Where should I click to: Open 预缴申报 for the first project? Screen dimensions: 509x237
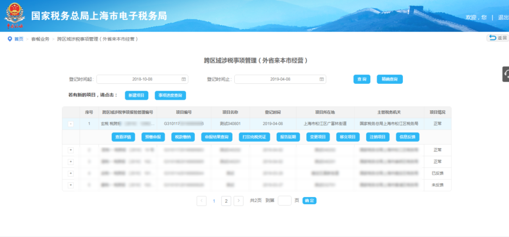pyautogui.click(x=153, y=137)
